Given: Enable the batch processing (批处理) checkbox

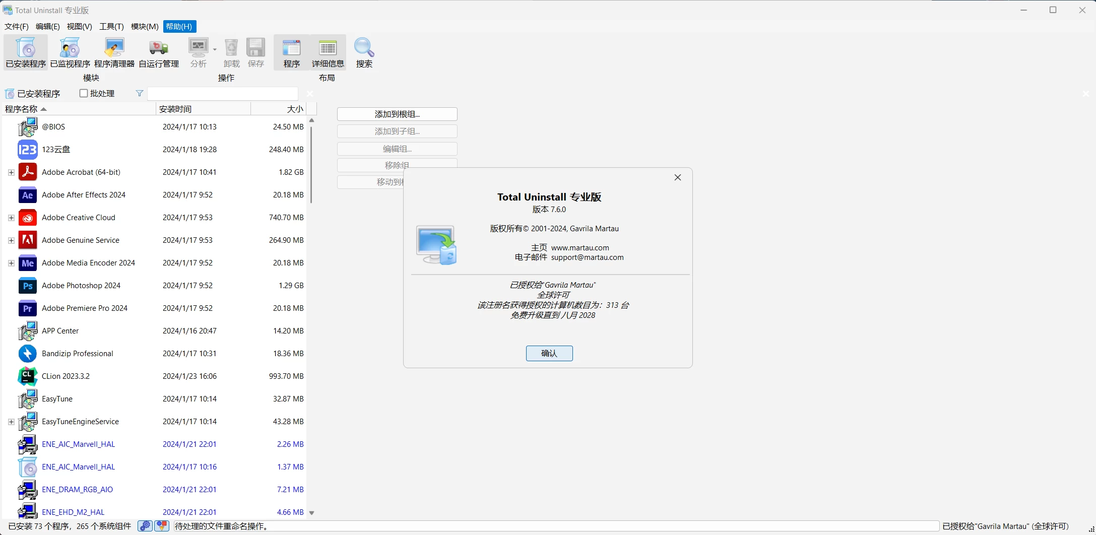Looking at the screenshot, I should pos(84,93).
